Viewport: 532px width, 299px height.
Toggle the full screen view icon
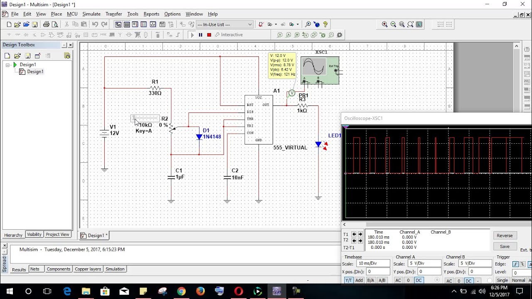[419, 25]
